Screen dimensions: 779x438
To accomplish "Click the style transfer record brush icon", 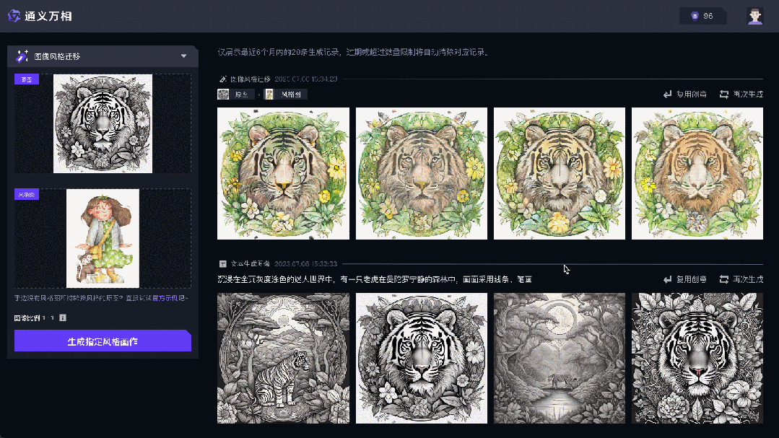I will pos(222,79).
